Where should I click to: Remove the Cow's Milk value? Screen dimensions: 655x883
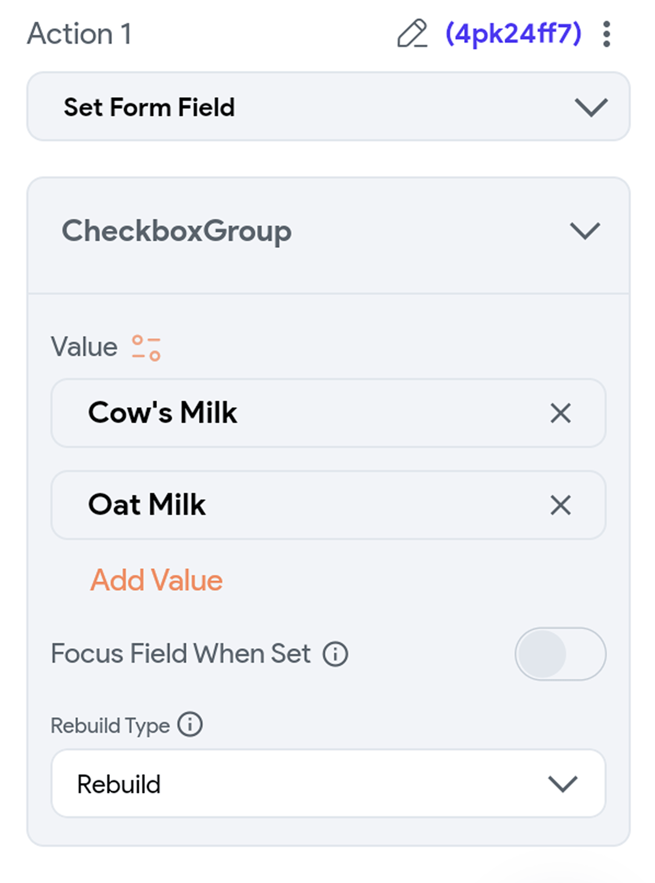point(560,413)
